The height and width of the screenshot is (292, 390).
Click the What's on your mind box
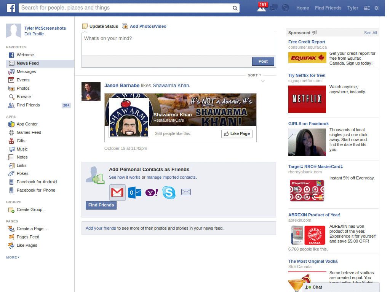click(x=179, y=44)
